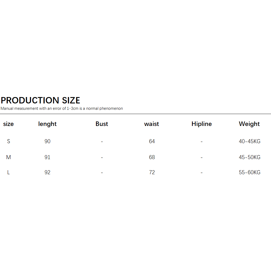This screenshot has width=271, height=271.
Task: Click the 'Bust' column header
Action: [102, 124]
